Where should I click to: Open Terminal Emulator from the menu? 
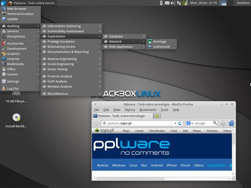pyautogui.click(x=20, y=14)
